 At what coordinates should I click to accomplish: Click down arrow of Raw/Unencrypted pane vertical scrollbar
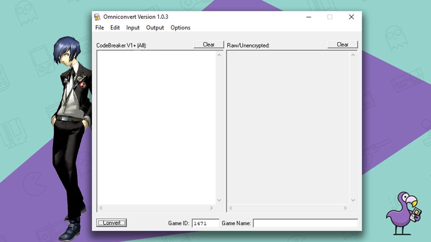click(353, 200)
